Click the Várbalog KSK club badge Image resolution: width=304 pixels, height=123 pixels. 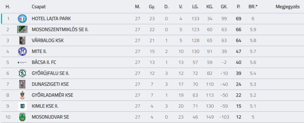pos(22,40)
